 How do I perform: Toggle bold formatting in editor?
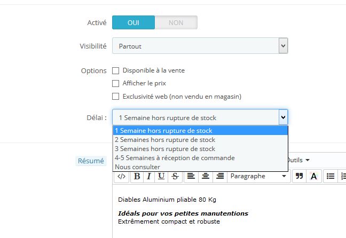coord(137,176)
